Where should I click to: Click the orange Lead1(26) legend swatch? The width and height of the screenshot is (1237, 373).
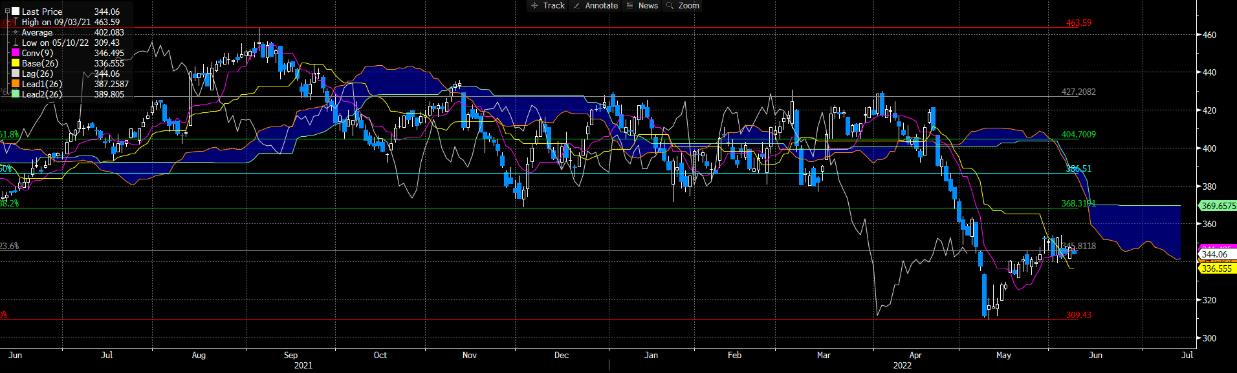click(16, 84)
